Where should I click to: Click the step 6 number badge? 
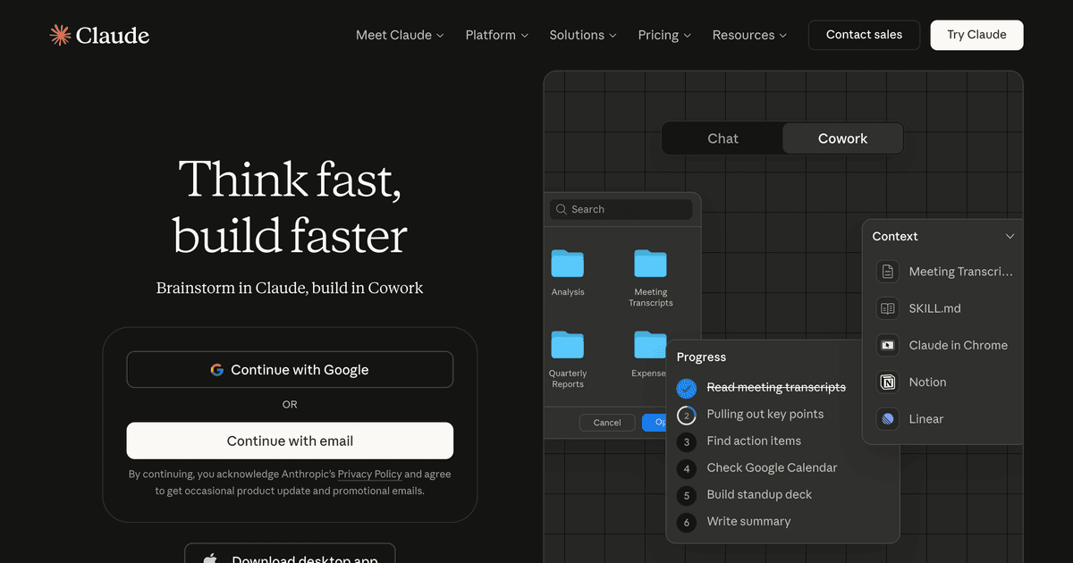(x=687, y=522)
